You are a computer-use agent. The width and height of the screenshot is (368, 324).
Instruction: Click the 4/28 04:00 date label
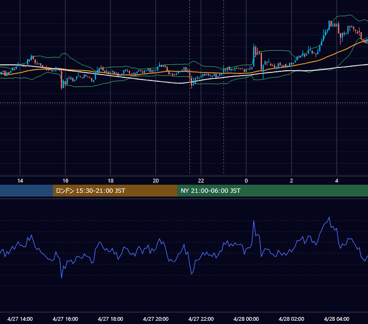(337, 319)
